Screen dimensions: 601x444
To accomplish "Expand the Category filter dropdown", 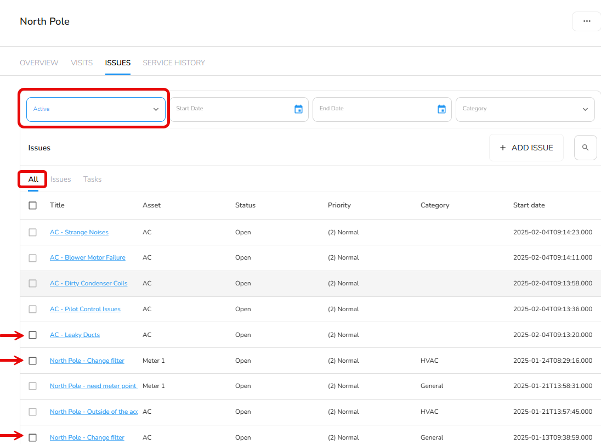I will 525,109.
